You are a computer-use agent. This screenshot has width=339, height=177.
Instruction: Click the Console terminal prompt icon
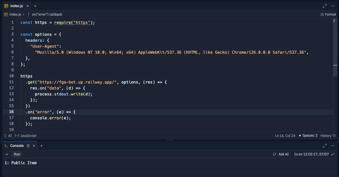pyautogui.click(x=6, y=145)
